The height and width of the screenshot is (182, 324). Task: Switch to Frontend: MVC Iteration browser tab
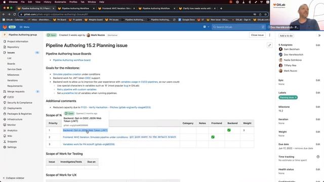117,9
